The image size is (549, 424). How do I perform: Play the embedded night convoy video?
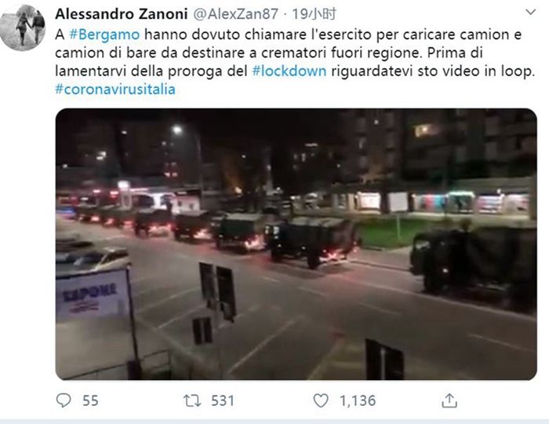point(296,244)
